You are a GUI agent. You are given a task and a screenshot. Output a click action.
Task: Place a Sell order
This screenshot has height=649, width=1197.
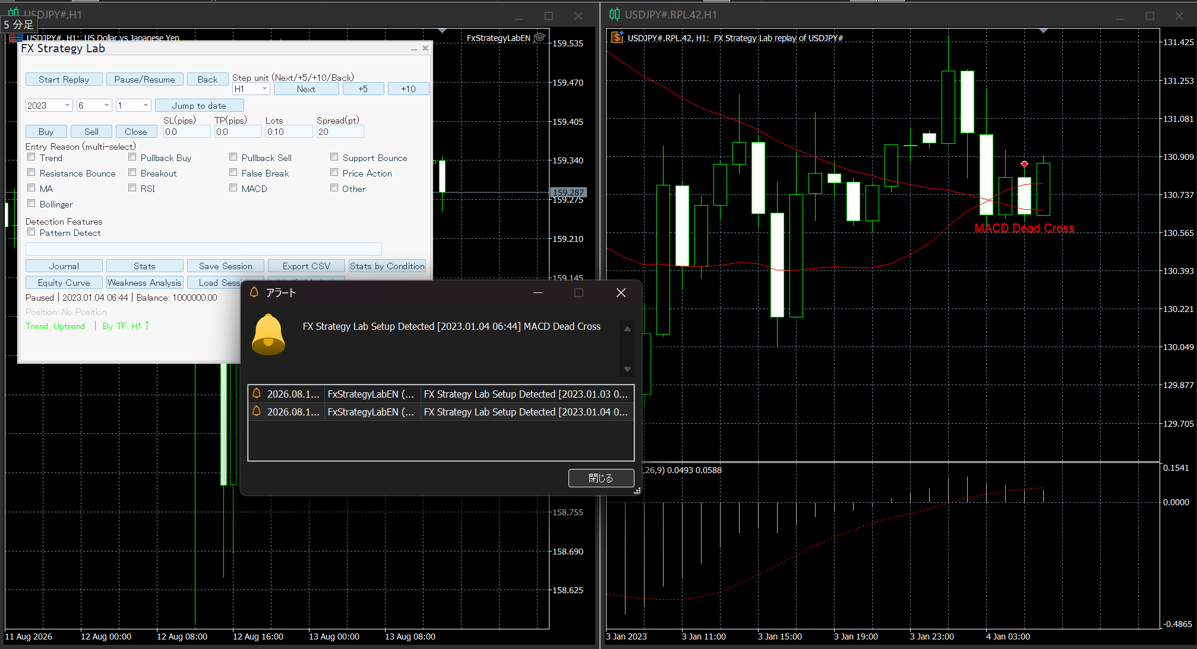(91, 132)
